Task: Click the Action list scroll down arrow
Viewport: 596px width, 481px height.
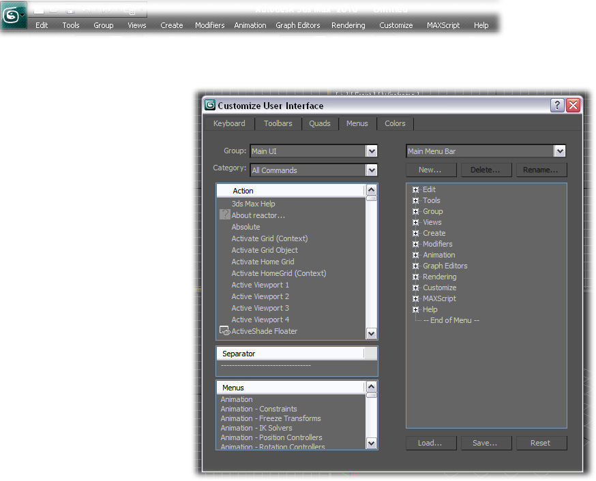Action: pyautogui.click(x=372, y=334)
